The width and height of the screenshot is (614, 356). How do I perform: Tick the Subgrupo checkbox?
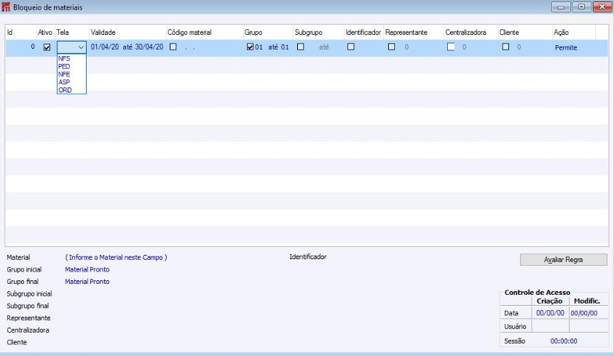301,47
